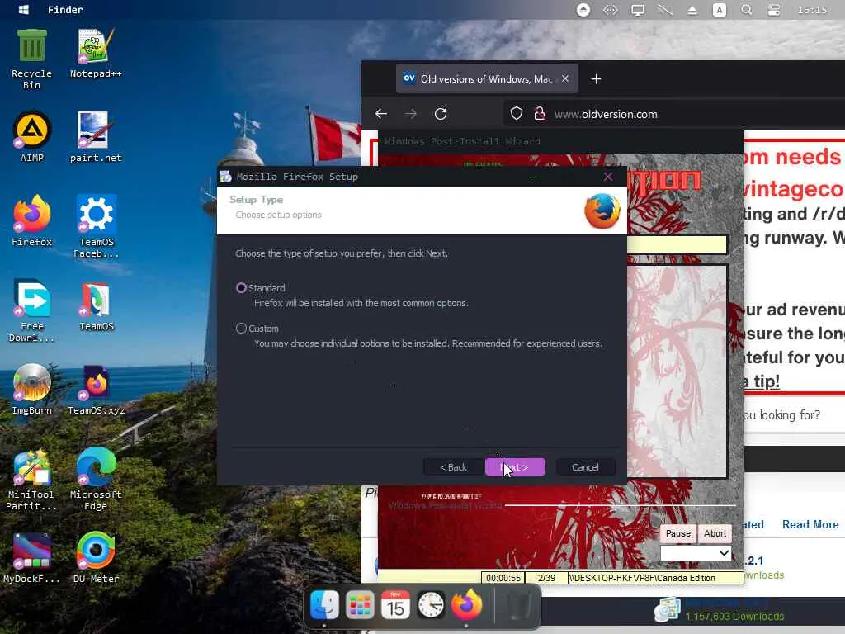Viewport: 845px width, 634px height.
Task: Cancel the Mozilla Firefox Setup
Action: 585,467
